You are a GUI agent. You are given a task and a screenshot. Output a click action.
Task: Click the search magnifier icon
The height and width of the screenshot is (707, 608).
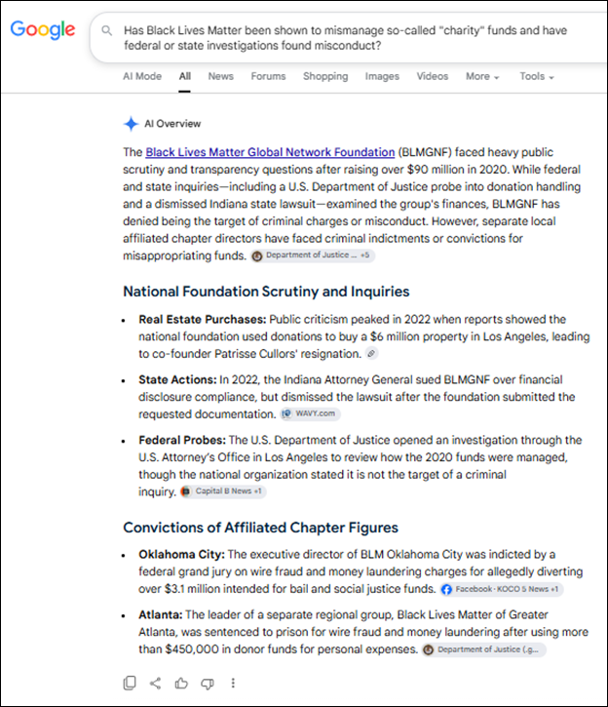[x=107, y=30]
